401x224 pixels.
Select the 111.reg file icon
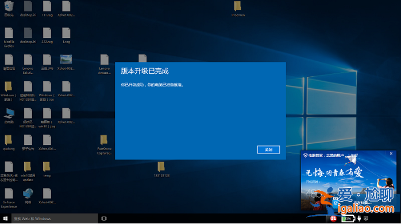[47, 6]
